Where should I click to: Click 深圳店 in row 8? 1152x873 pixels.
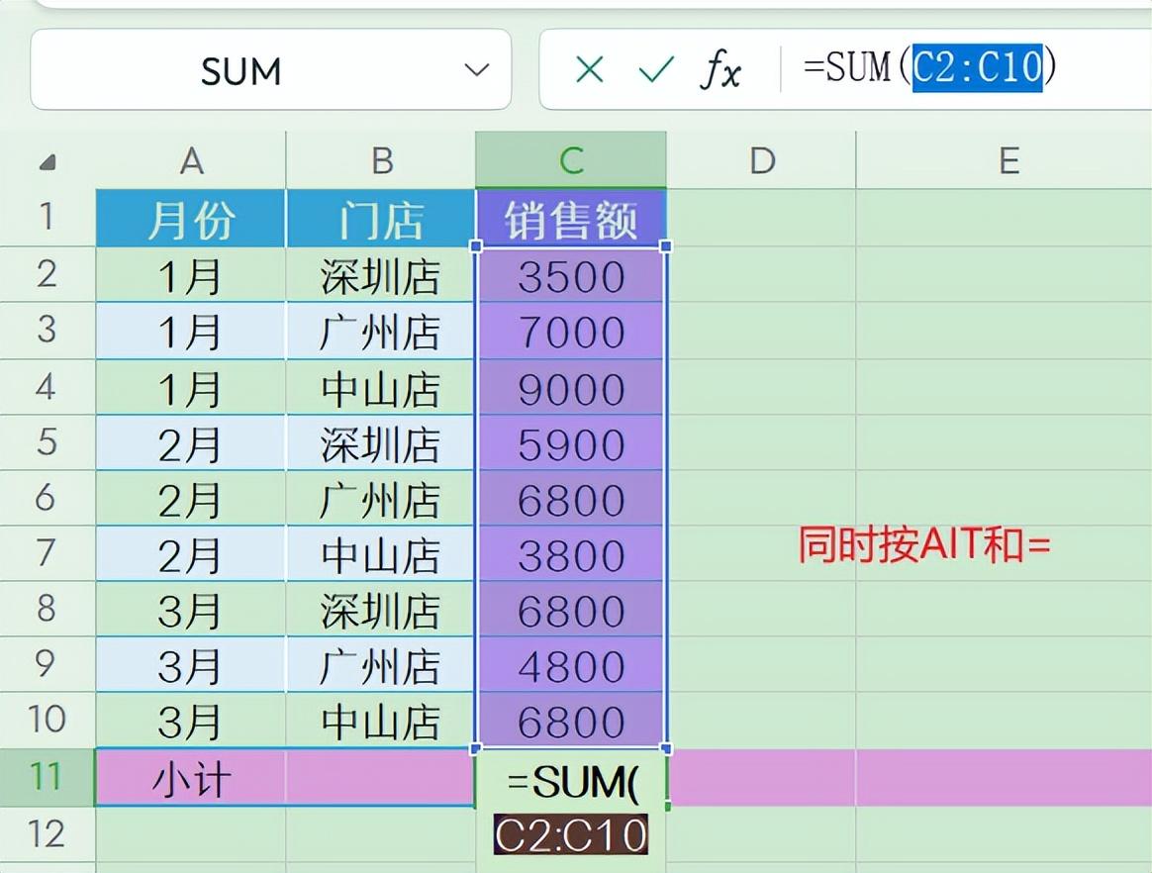pos(381,610)
